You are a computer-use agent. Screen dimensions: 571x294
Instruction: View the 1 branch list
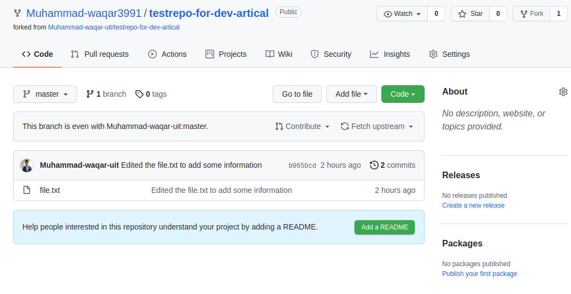[107, 94]
